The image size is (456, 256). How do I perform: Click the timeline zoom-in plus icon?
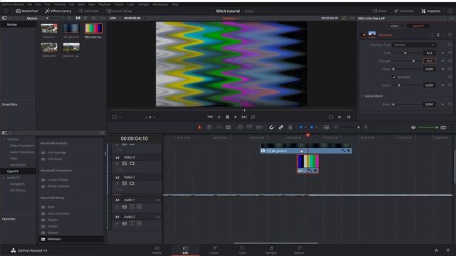(366, 127)
